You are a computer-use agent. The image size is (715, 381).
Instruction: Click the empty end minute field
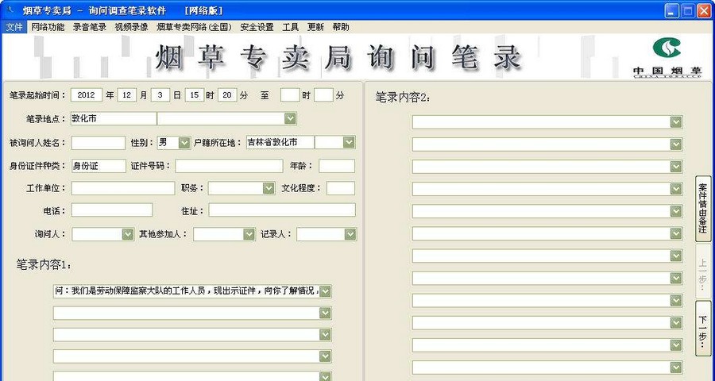pyautogui.click(x=323, y=94)
